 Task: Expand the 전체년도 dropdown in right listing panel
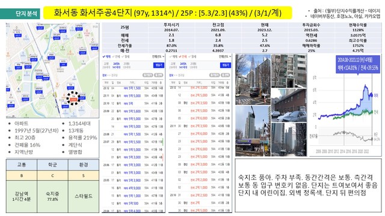pos(225,56)
